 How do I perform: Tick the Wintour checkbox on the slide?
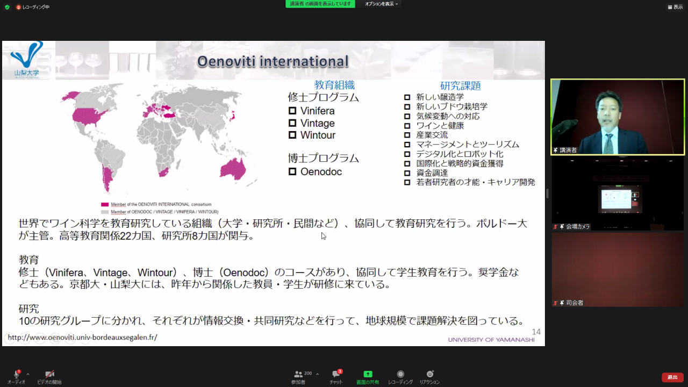(x=292, y=135)
